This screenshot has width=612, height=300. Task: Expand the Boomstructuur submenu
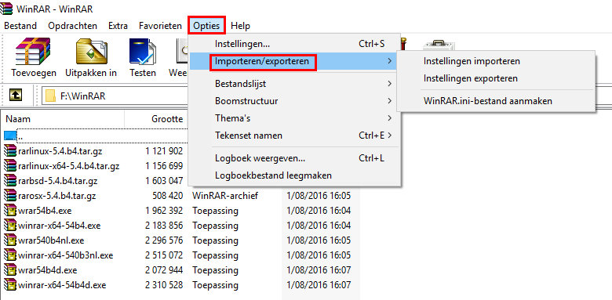pyautogui.click(x=295, y=101)
